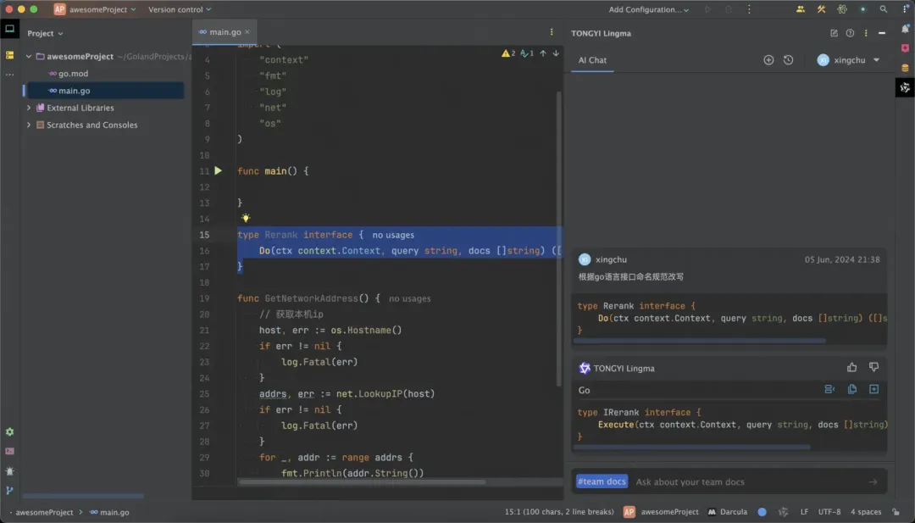
Task: Show more tool windows ellipsis in left bar
Action: (x=9, y=74)
